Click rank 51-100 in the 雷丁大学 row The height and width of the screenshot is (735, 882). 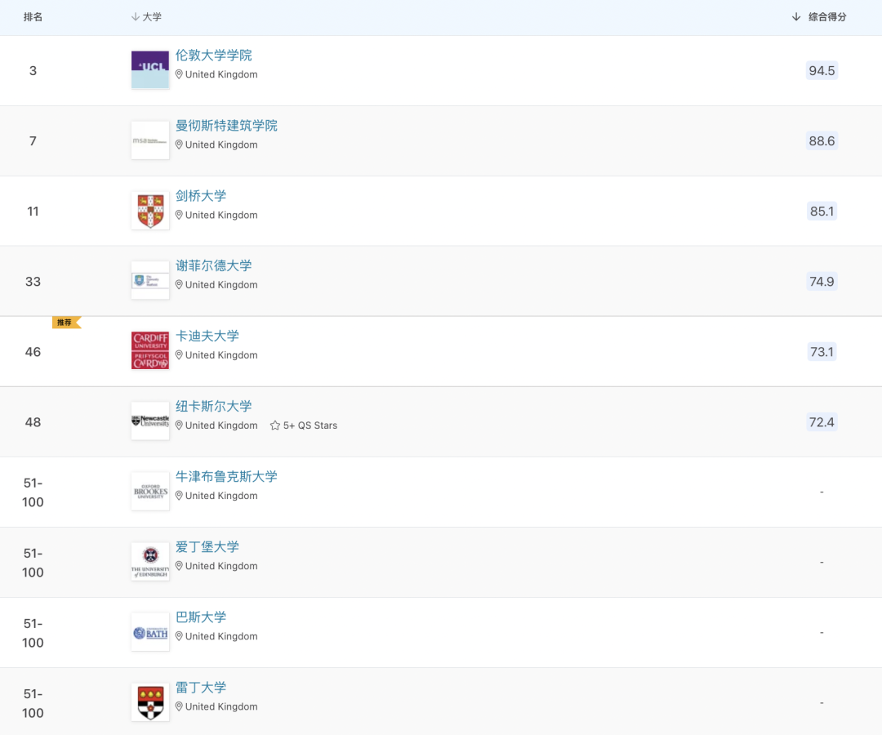coord(33,703)
